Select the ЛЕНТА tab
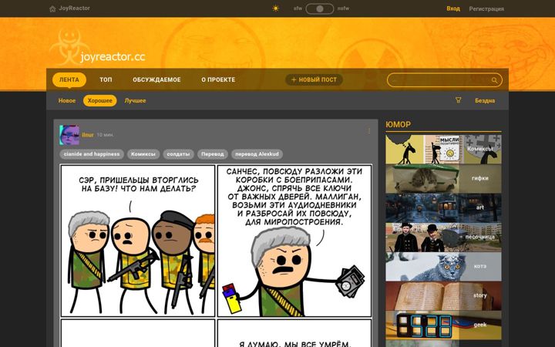Viewport: 555px width, 347px height. click(x=69, y=79)
